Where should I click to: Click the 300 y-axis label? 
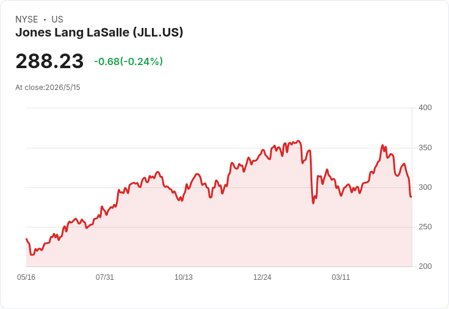425,187
